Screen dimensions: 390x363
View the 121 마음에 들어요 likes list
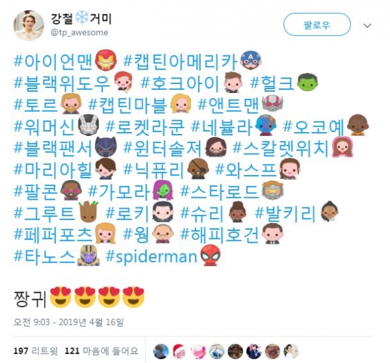(101, 351)
